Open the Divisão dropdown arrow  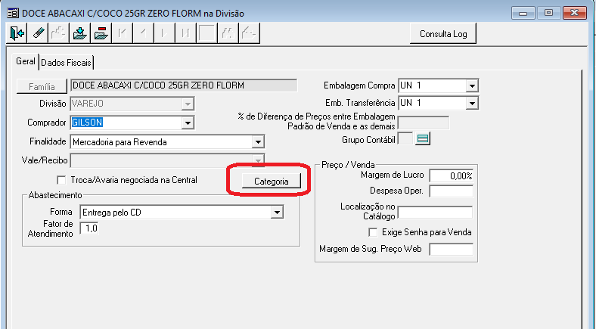pyautogui.click(x=187, y=104)
